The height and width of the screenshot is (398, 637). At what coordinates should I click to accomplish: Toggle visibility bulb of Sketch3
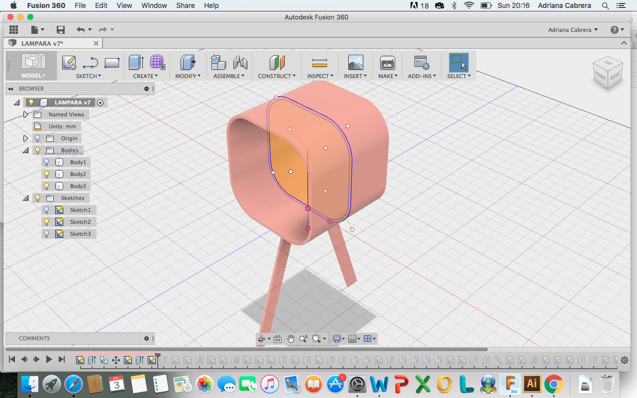click(x=47, y=234)
